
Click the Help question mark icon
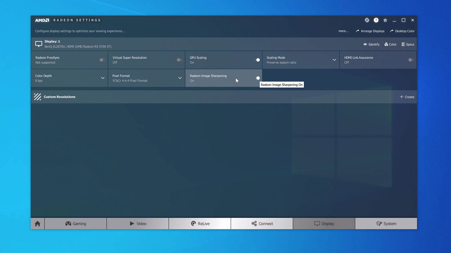click(376, 20)
